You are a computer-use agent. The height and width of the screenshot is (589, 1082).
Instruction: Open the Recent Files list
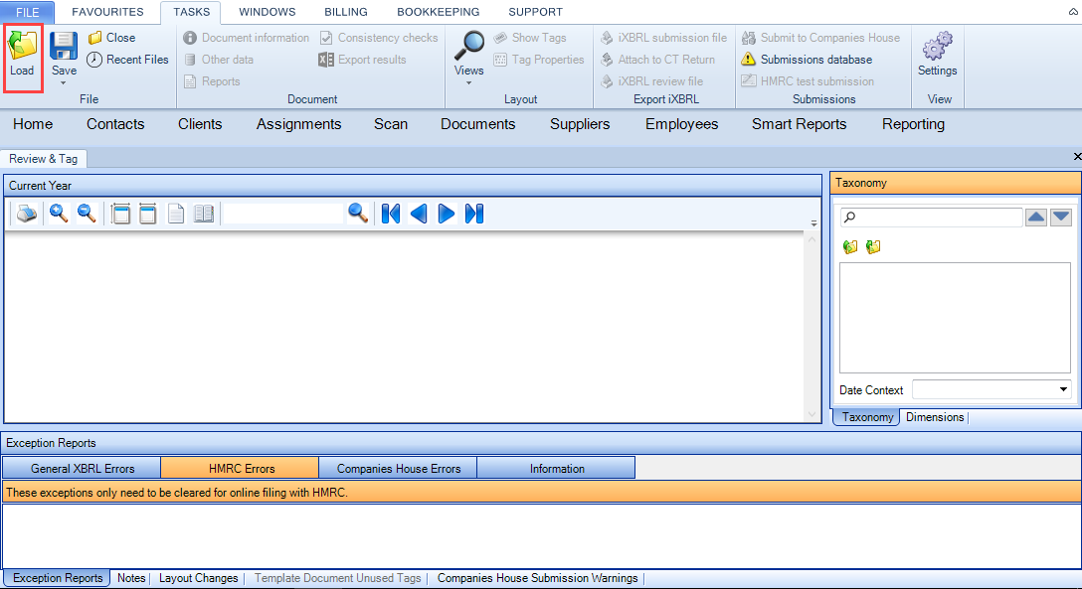tap(127, 60)
